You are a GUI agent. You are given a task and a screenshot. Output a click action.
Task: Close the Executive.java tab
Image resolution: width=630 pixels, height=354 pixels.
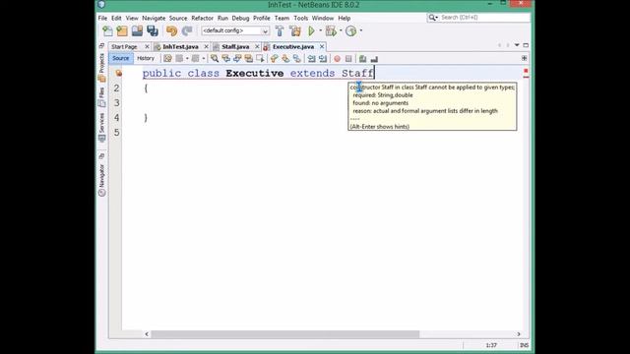point(322,47)
